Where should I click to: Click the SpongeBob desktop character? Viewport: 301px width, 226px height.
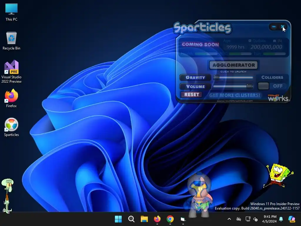click(x=278, y=176)
